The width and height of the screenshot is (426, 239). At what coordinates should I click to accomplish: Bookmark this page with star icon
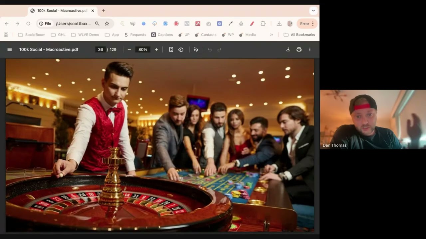pyautogui.click(x=107, y=24)
